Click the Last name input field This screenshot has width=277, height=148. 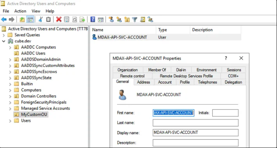click(195, 123)
